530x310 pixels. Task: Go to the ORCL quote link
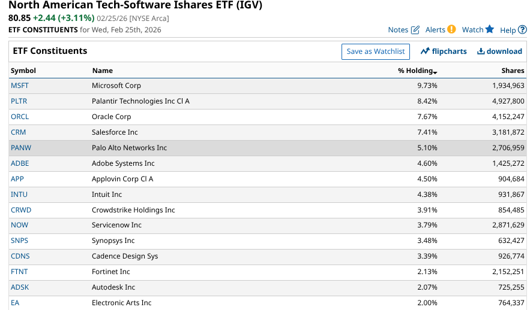click(20, 117)
